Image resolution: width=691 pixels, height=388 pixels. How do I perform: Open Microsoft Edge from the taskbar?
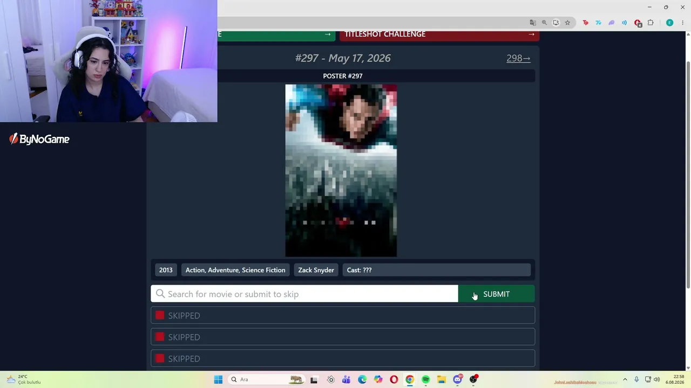point(362,379)
